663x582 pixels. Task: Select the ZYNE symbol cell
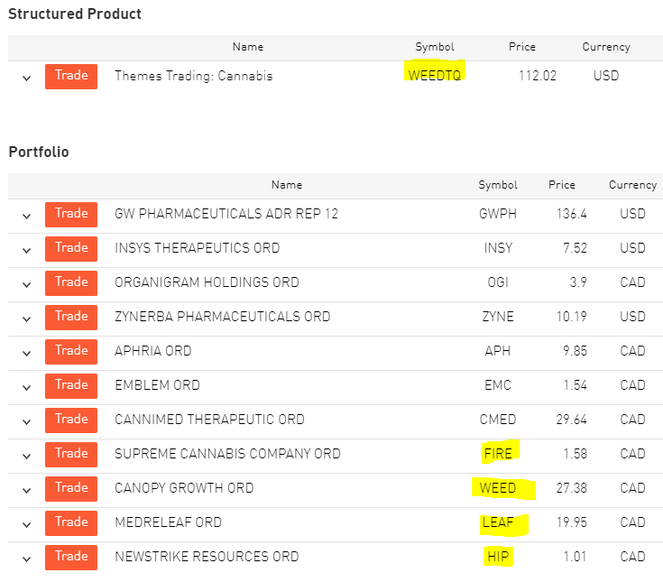click(498, 317)
